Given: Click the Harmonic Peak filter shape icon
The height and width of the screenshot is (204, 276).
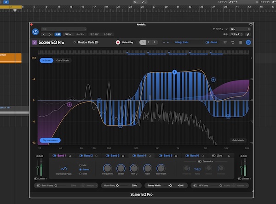Looking at the screenshot, I should pos(64,169).
